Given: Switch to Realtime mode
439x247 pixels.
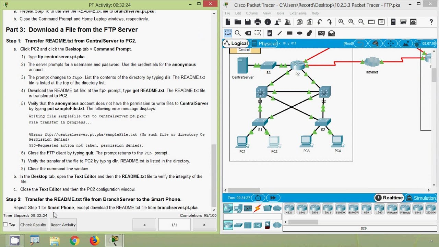Looking at the screenshot, I should coord(389,198).
